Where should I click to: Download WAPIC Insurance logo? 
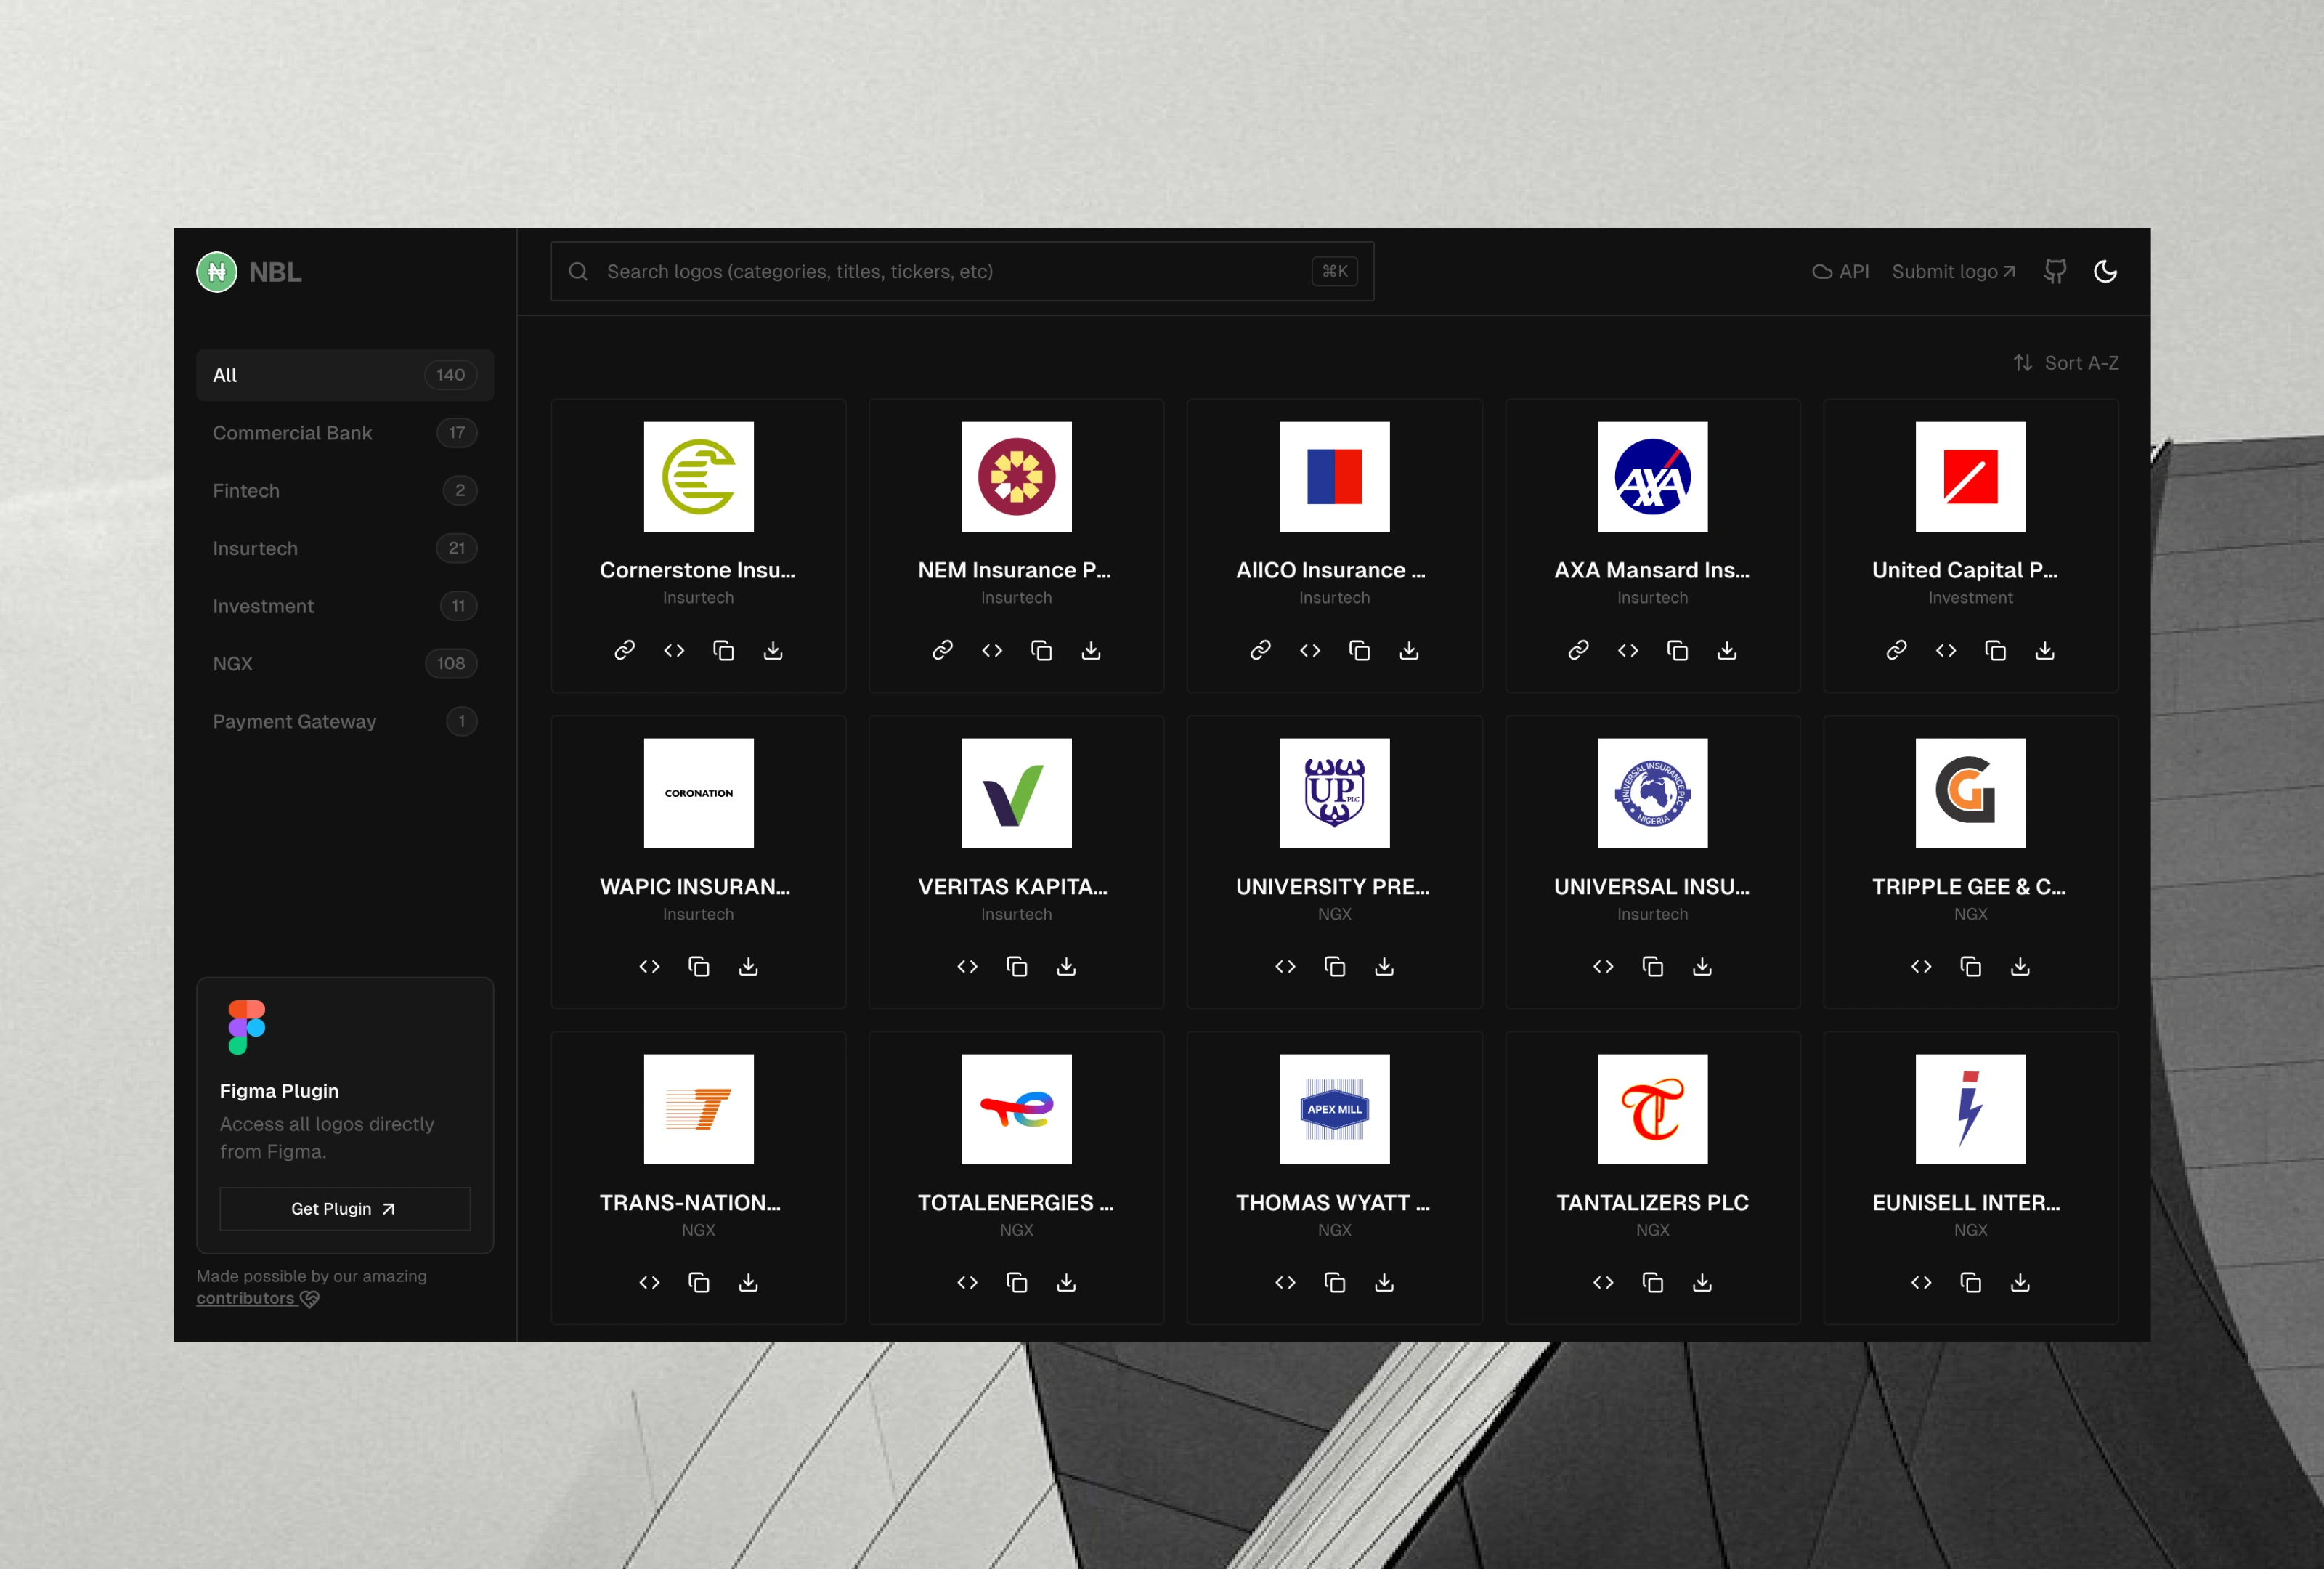(x=748, y=967)
